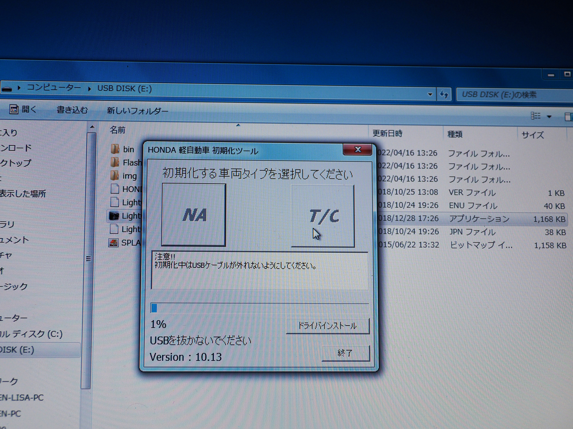Expand the breadcrumb arrow after コンピューター
The width and height of the screenshot is (573, 429).
pos(90,88)
